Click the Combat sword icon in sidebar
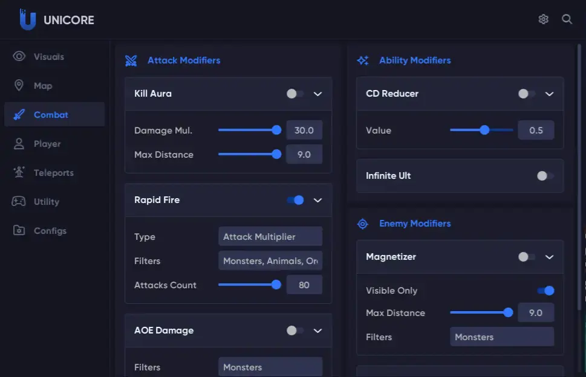Image resolution: width=586 pixels, height=377 pixels. click(19, 115)
